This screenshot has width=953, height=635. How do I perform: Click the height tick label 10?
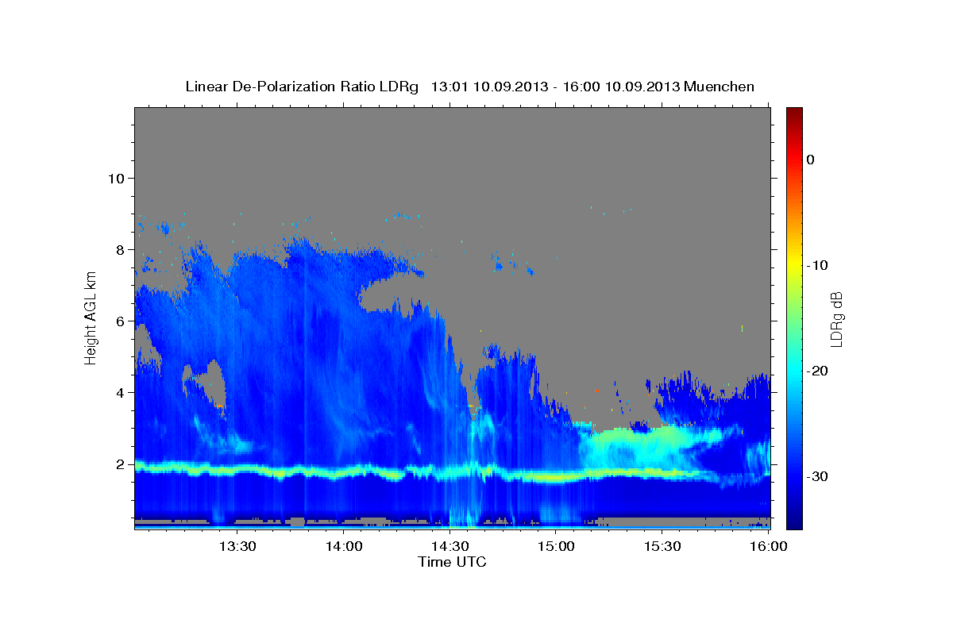116,178
